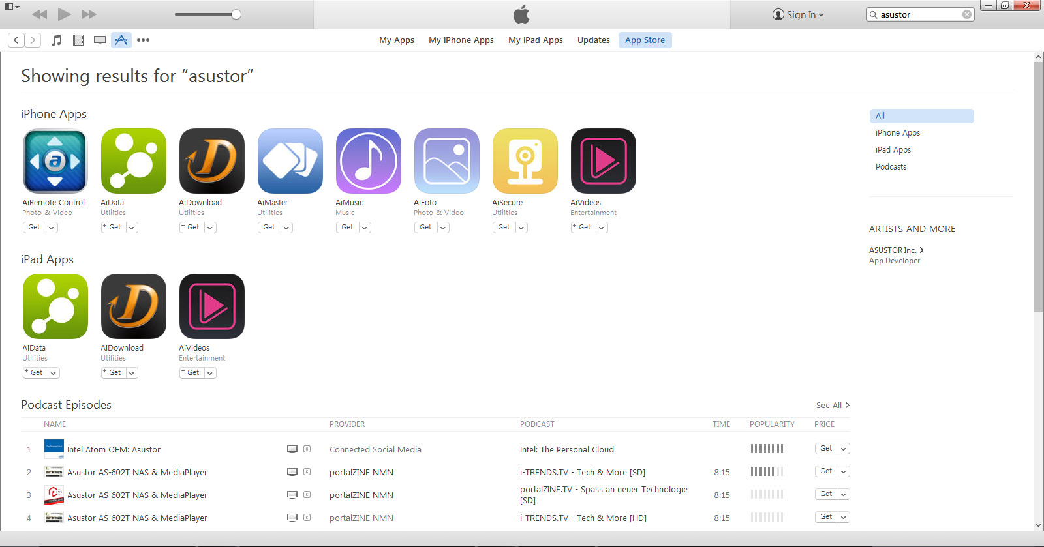Sort podcast episodes by Popularity column
The image size is (1044, 547).
(x=772, y=424)
